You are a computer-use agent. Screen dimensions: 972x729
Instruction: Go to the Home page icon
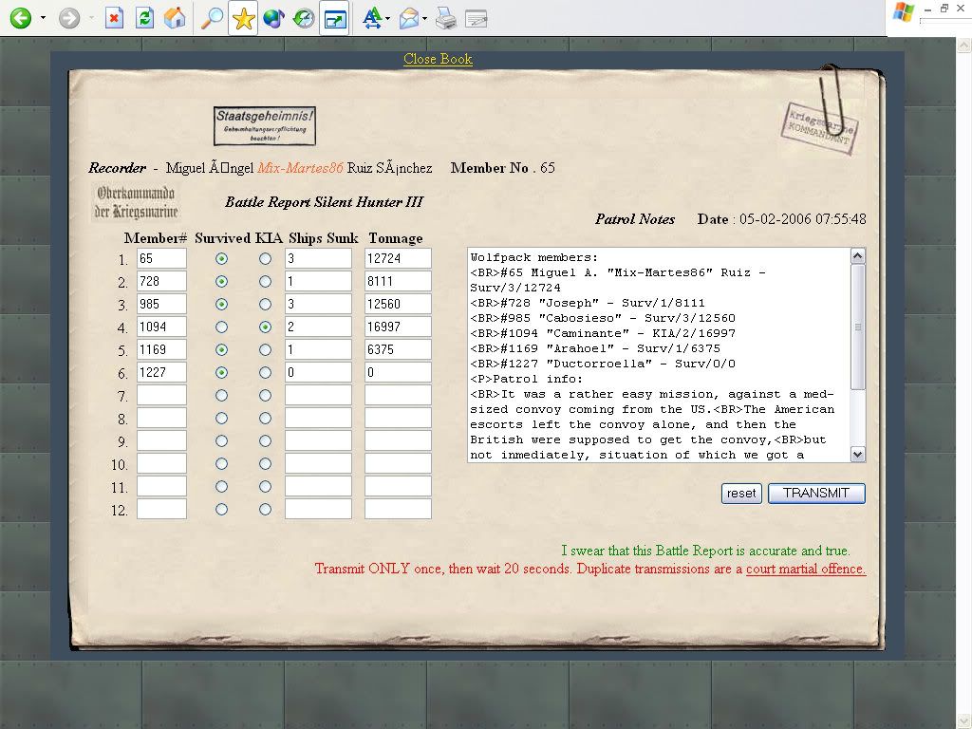coord(175,18)
